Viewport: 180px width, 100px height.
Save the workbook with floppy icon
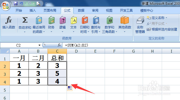pos(16,3)
